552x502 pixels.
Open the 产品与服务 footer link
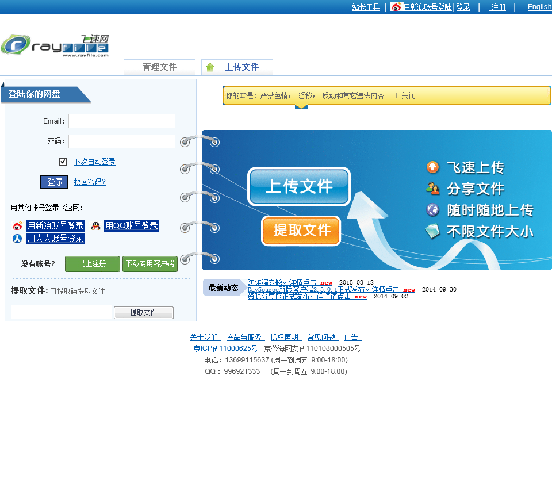click(246, 337)
